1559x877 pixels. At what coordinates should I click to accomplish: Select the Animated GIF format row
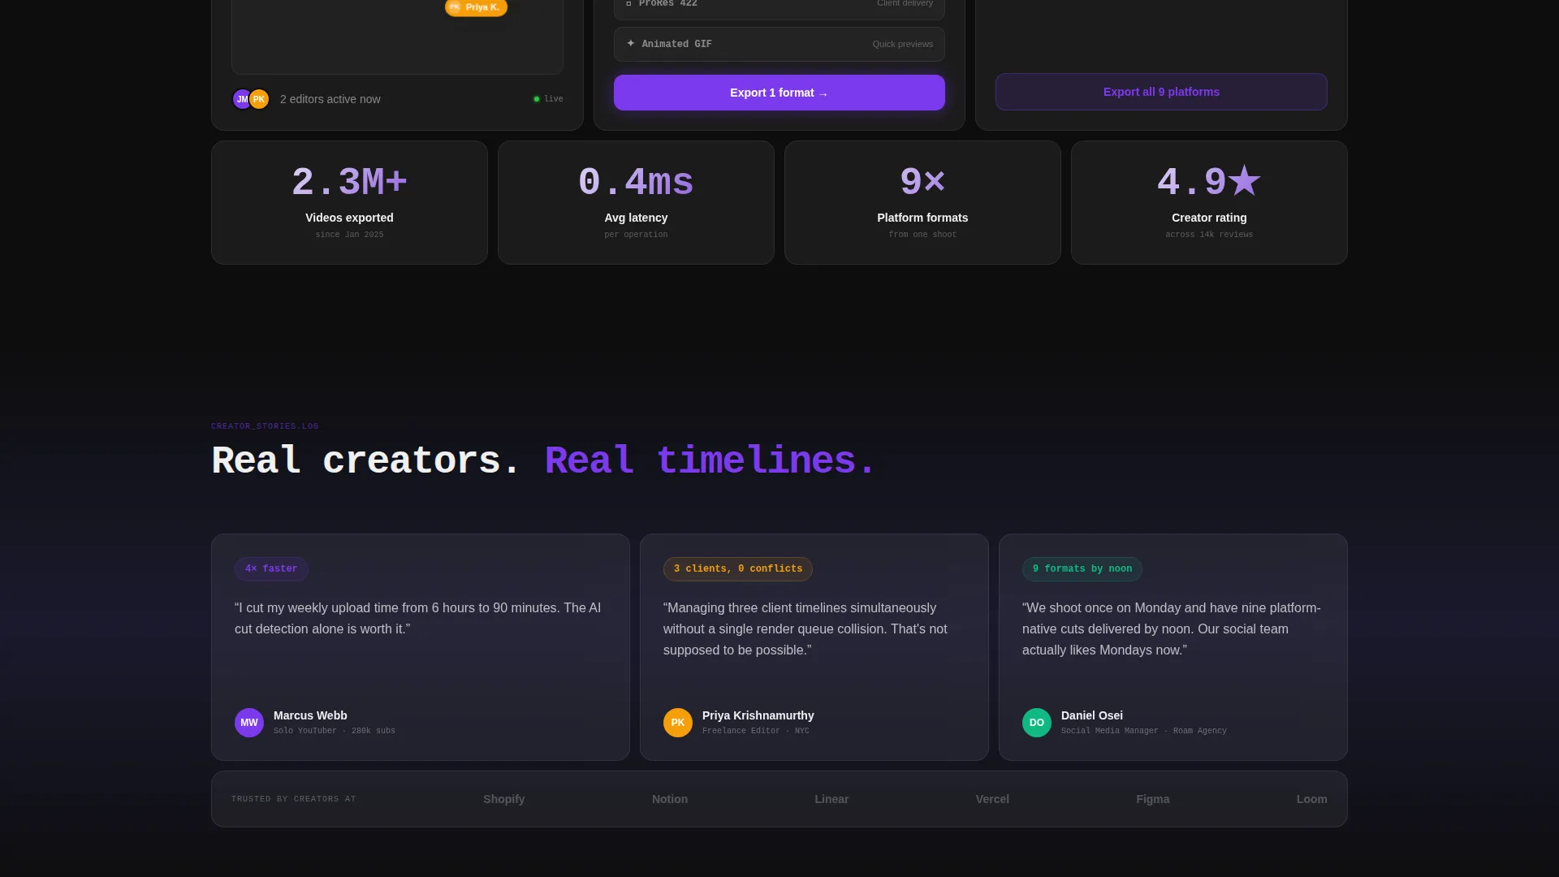click(x=779, y=44)
